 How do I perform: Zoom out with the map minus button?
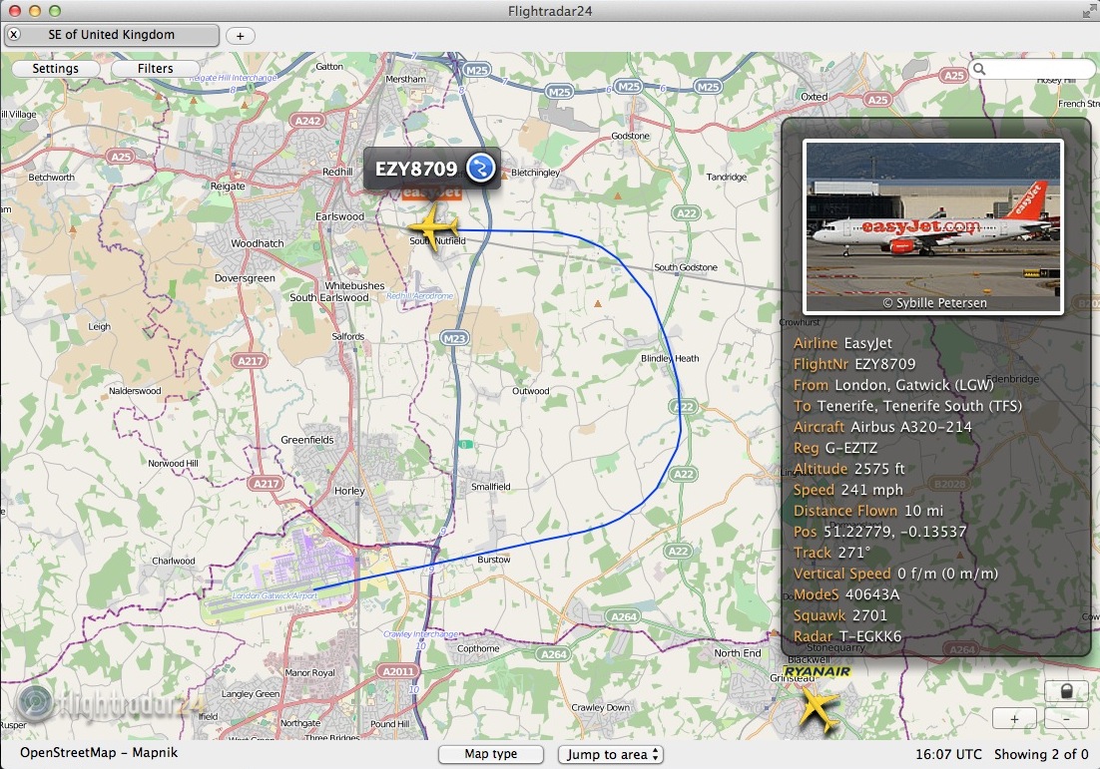1066,718
